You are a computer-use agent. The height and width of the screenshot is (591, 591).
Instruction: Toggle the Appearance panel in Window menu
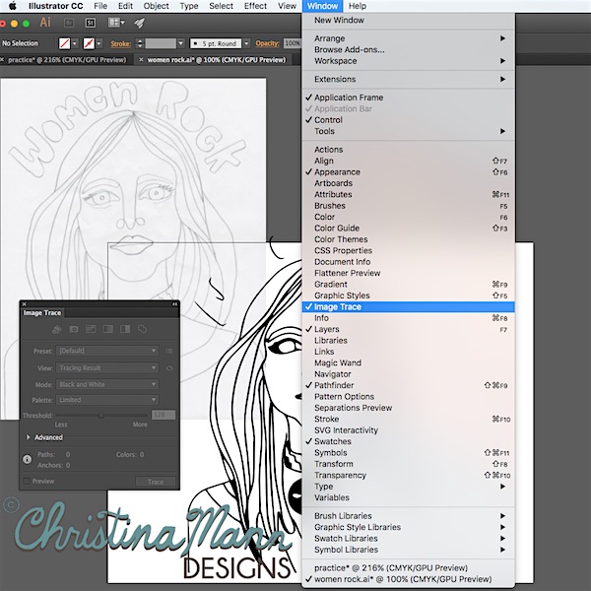coord(408,172)
